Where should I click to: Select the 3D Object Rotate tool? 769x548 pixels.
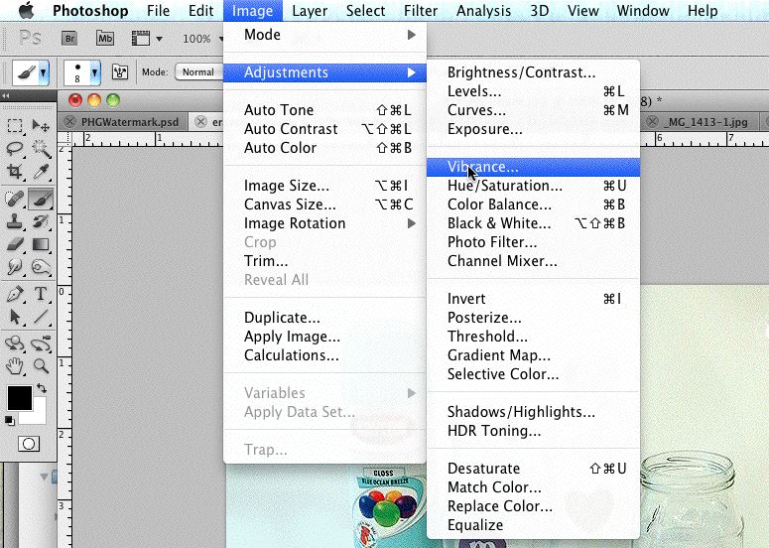(x=15, y=342)
